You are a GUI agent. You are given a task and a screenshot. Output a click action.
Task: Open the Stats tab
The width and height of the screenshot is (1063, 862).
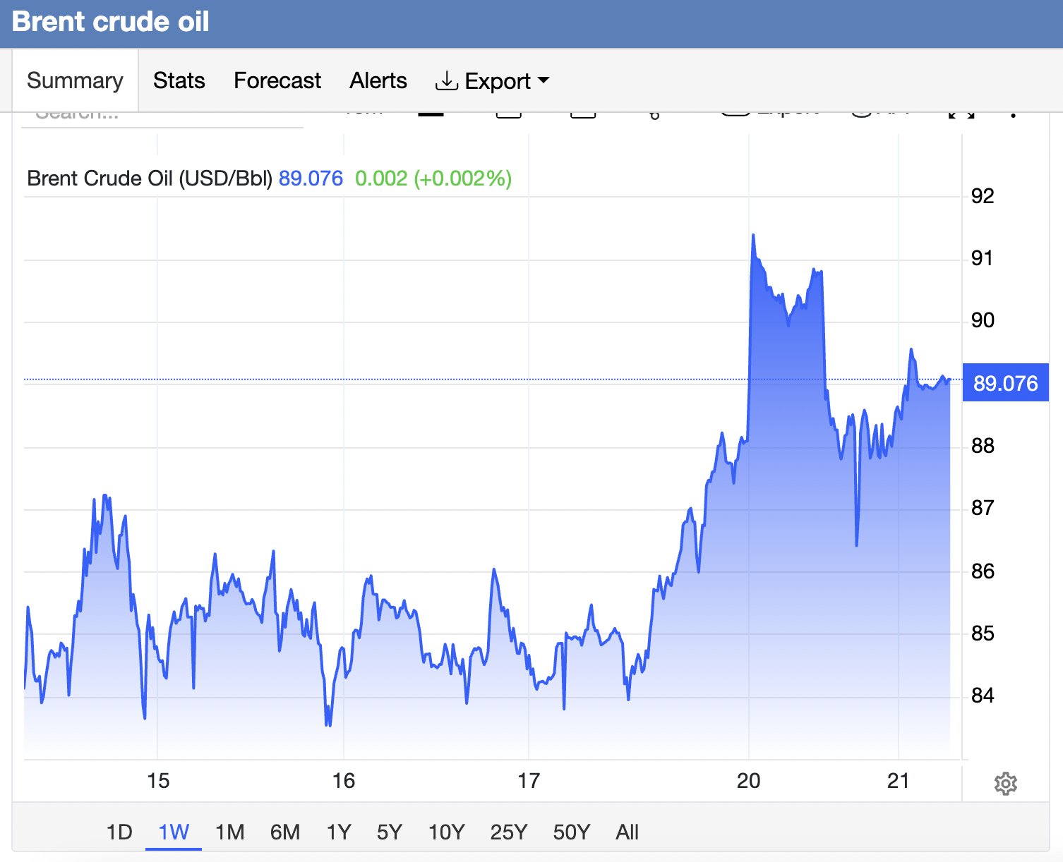tap(179, 80)
